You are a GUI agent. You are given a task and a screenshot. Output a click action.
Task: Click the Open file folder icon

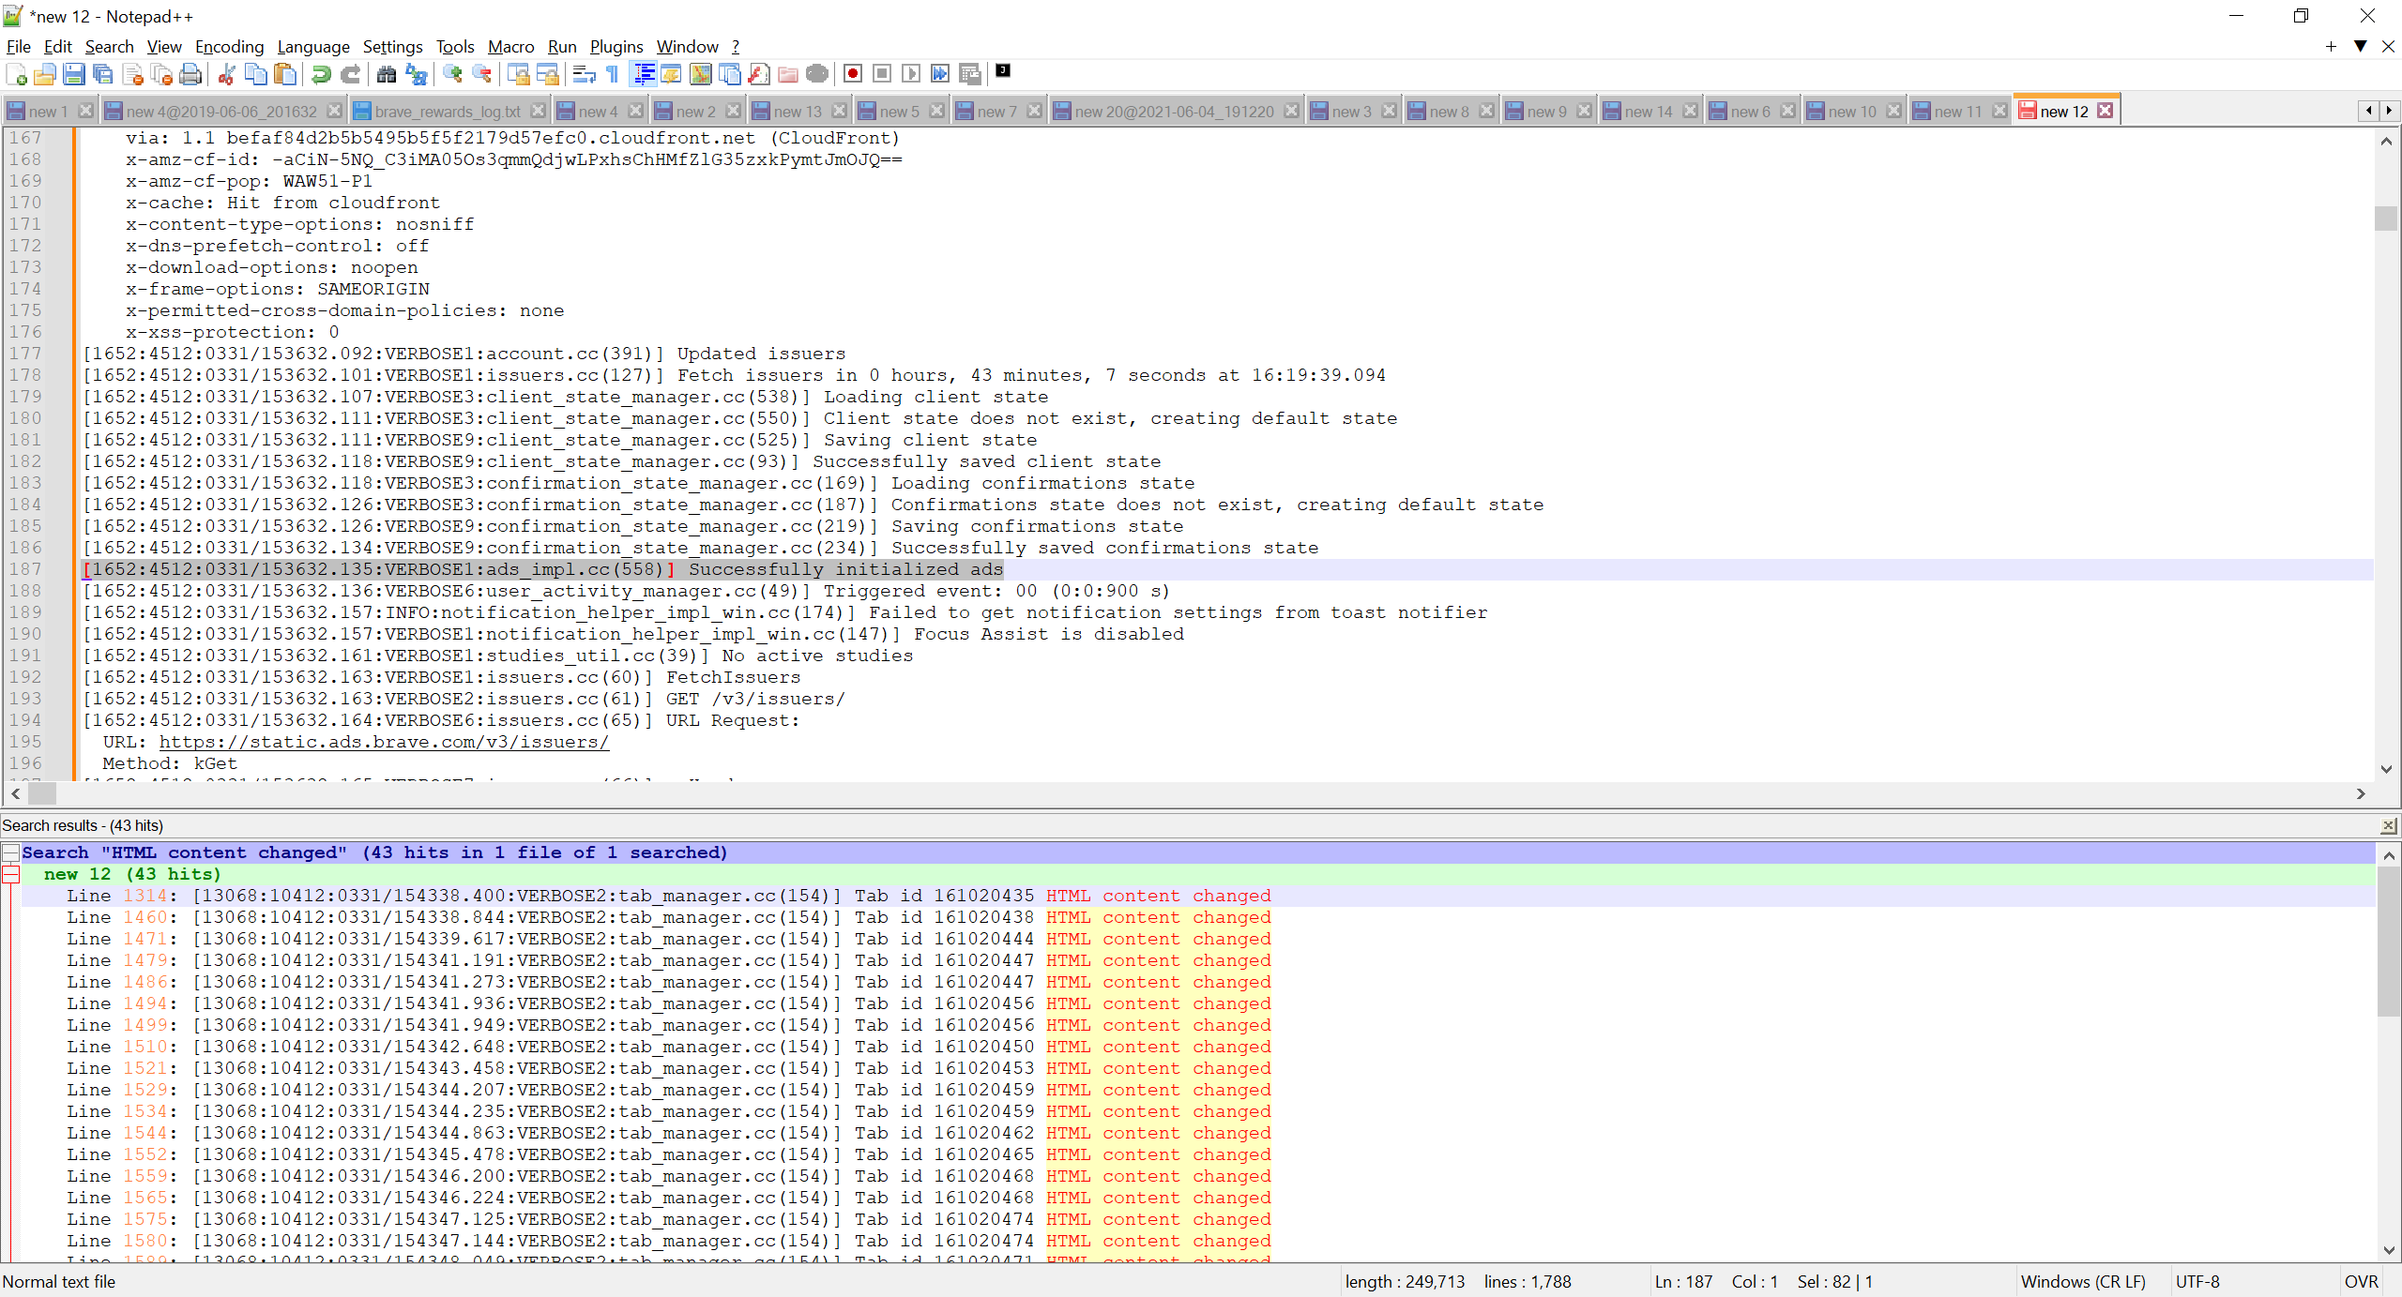(45, 74)
